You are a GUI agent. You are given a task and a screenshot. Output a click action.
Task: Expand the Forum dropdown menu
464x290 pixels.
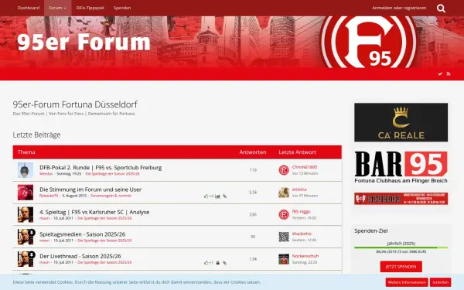pos(58,8)
